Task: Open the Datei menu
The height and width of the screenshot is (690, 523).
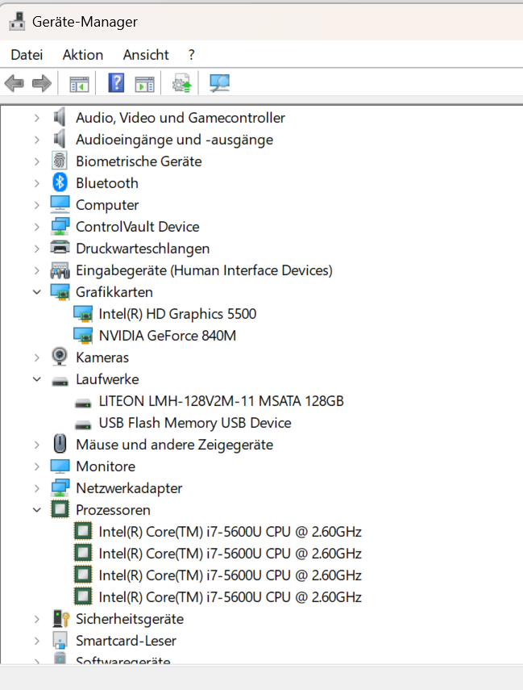Action: click(27, 55)
